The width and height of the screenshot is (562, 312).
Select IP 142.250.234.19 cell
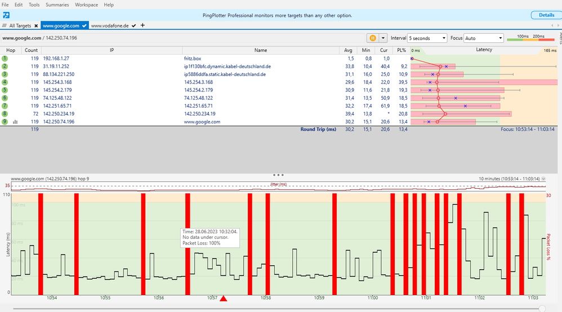[x=59, y=114]
